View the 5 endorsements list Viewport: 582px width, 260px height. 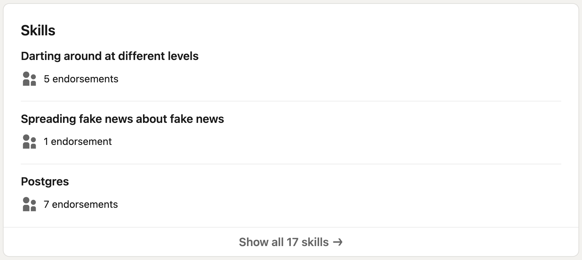pos(81,79)
